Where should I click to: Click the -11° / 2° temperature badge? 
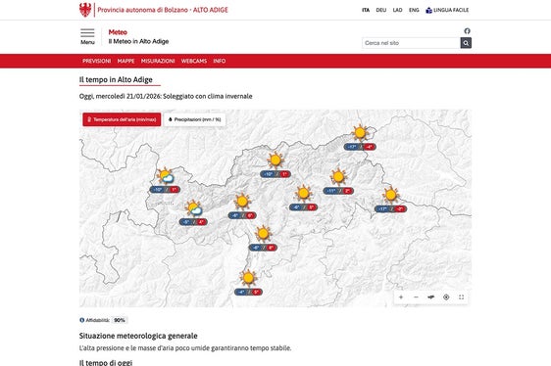tap(338, 191)
